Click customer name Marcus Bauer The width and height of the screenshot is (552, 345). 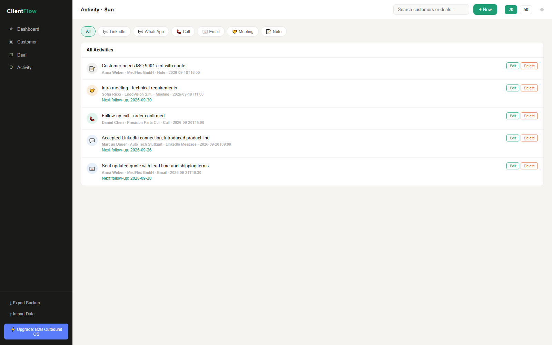pos(114,145)
